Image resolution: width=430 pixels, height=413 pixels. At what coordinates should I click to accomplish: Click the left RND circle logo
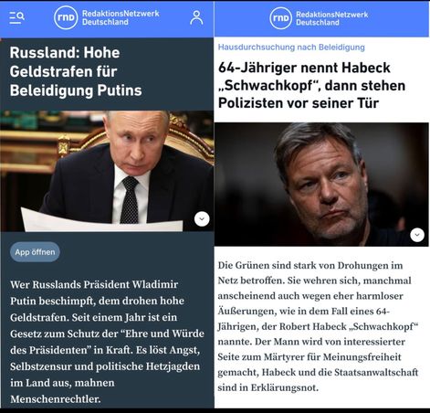point(66,17)
